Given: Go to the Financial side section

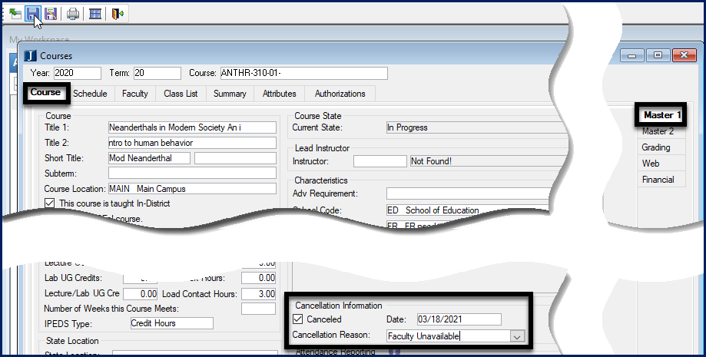Looking at the screenshot, I should (x=658, y=180).
